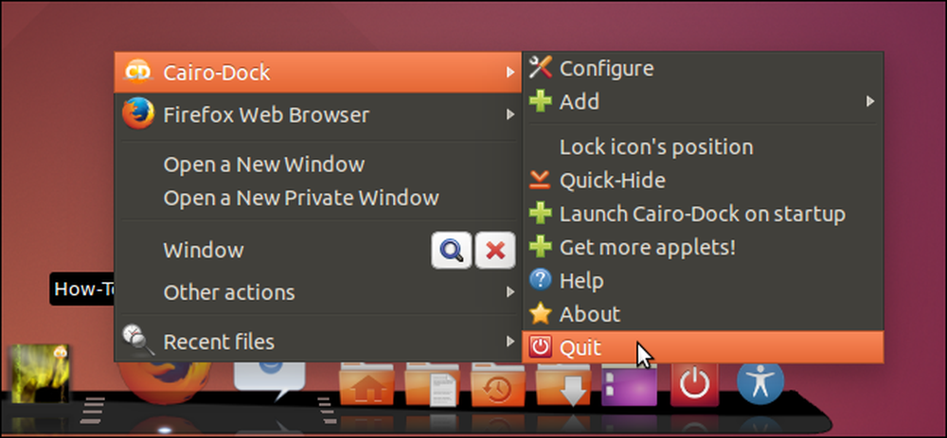Expand the Recent files submenu
Screen dimensions: 947x438
[317, 342]
